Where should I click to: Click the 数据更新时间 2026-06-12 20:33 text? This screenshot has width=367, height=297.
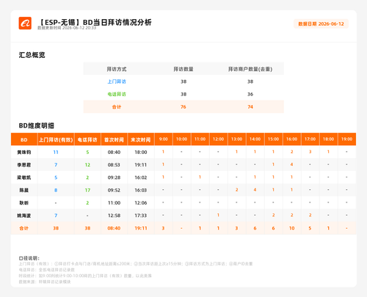pyautogui.click(x=67, y=28)
